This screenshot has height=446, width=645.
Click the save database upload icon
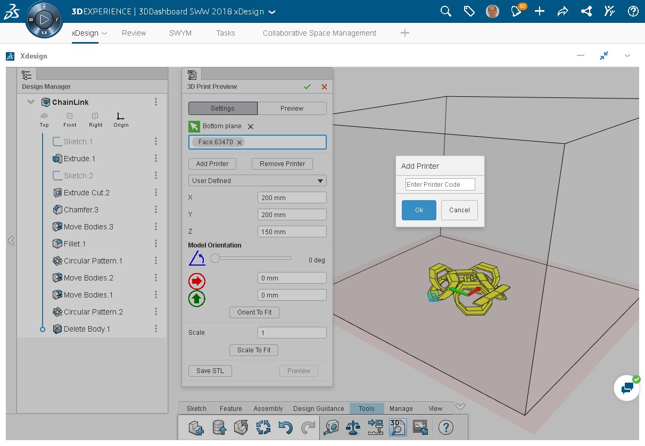pyautogui.click(x=219, y=427)
